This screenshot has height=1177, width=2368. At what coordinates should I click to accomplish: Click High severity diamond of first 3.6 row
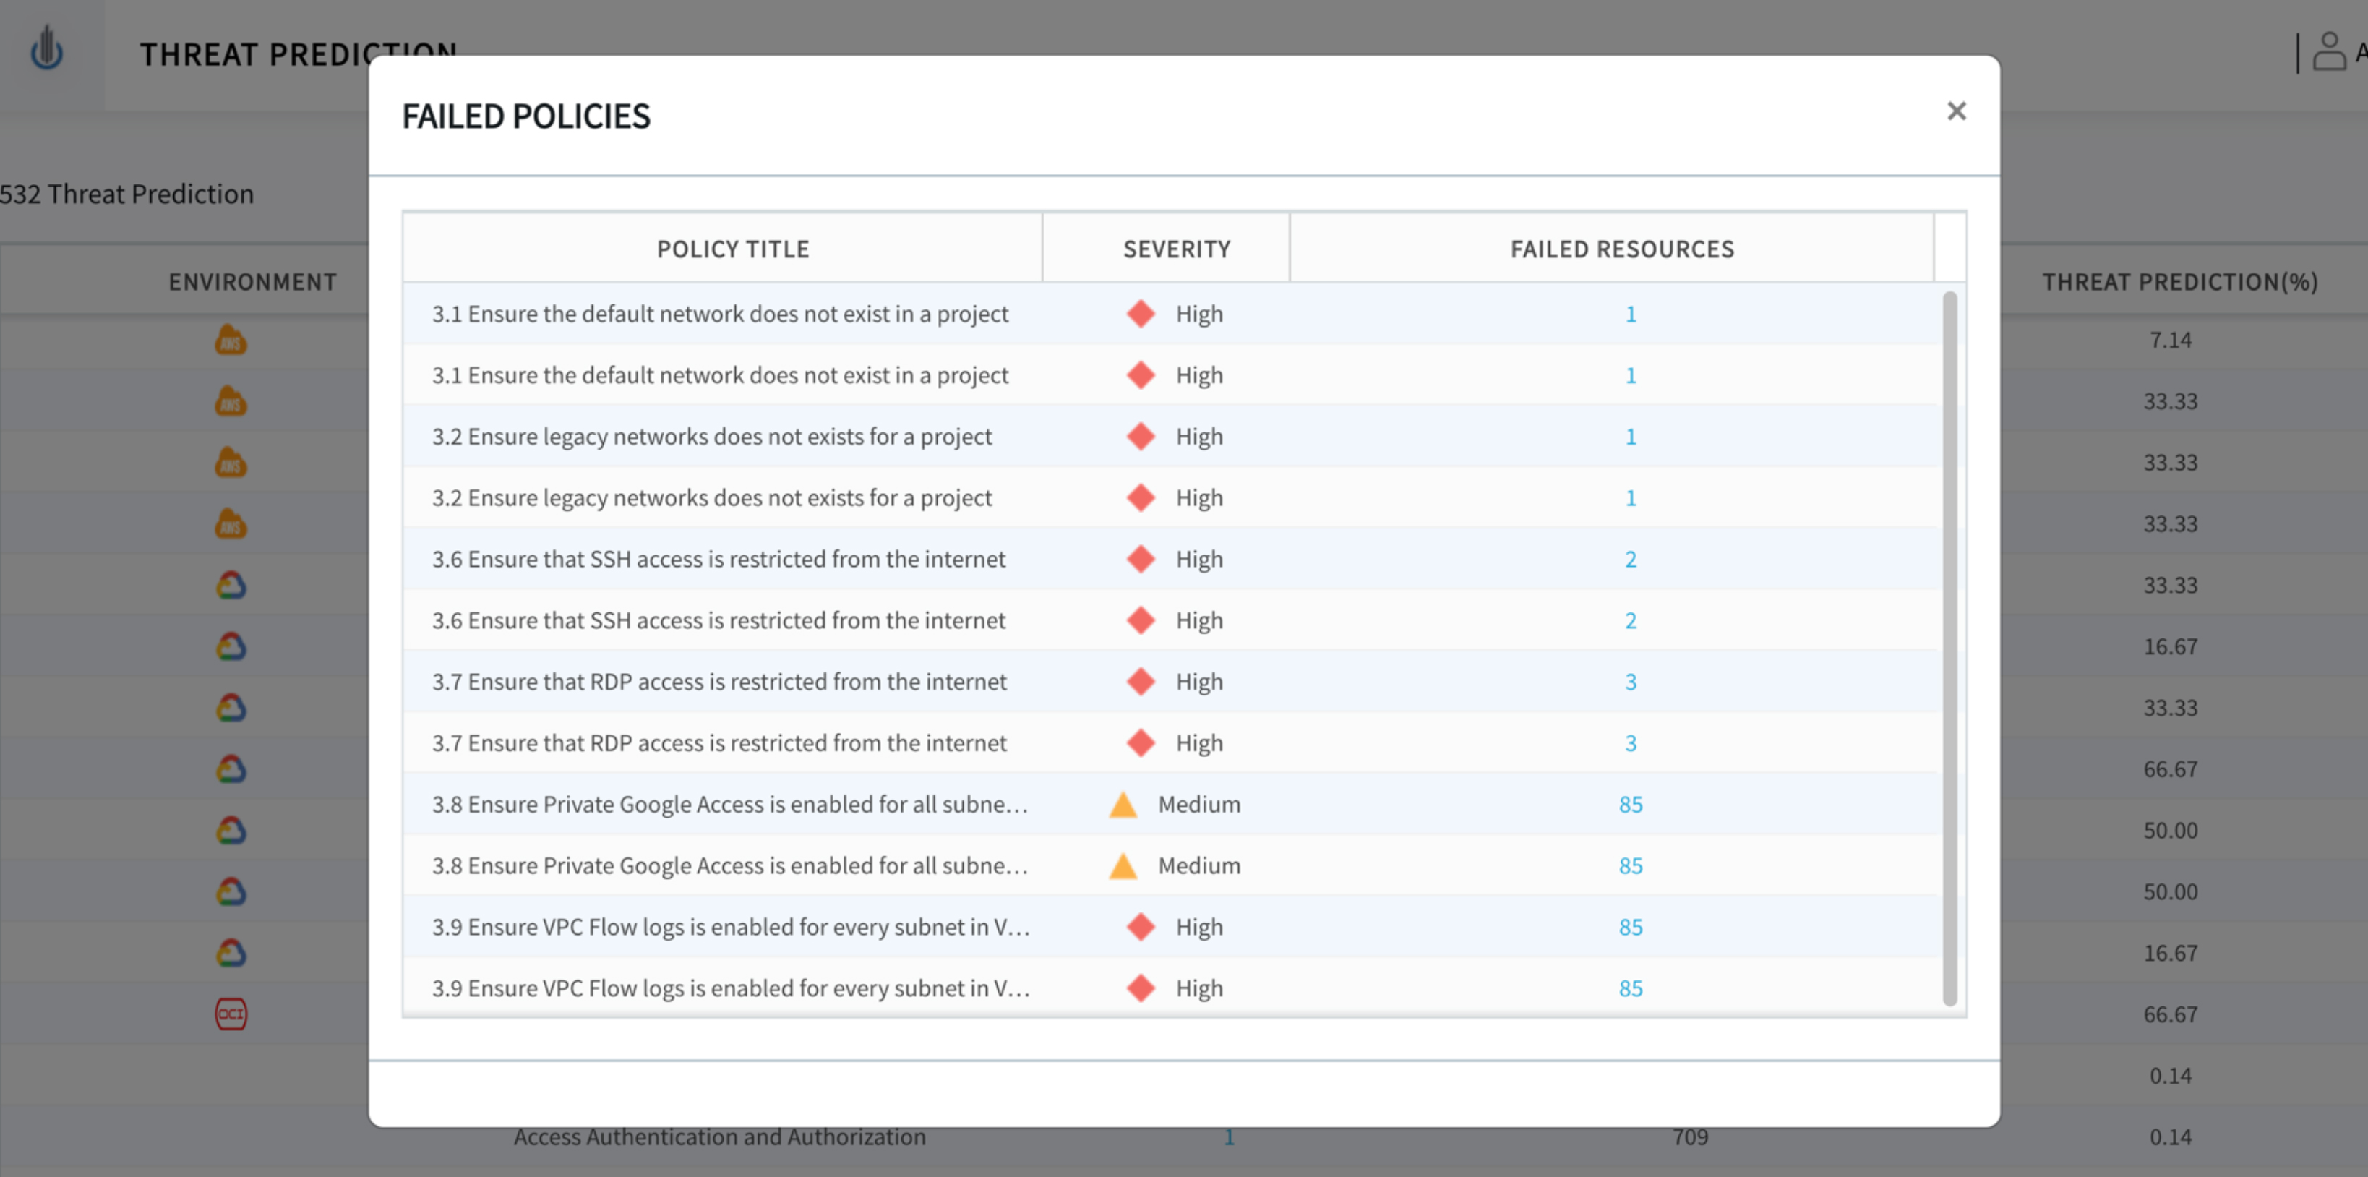point(1141,560)
